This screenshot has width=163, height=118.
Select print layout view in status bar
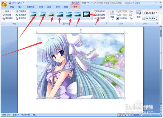coord(120,115)
